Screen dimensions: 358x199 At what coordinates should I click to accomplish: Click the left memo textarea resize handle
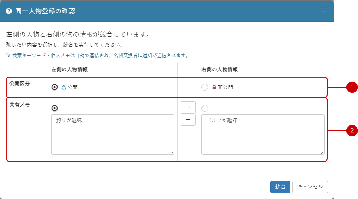tap(172, 153)
